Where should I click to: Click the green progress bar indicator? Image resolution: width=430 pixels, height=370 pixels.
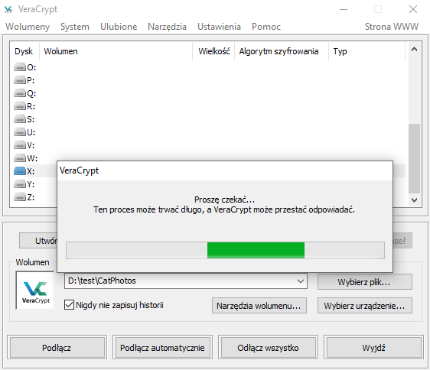(256, 250)
